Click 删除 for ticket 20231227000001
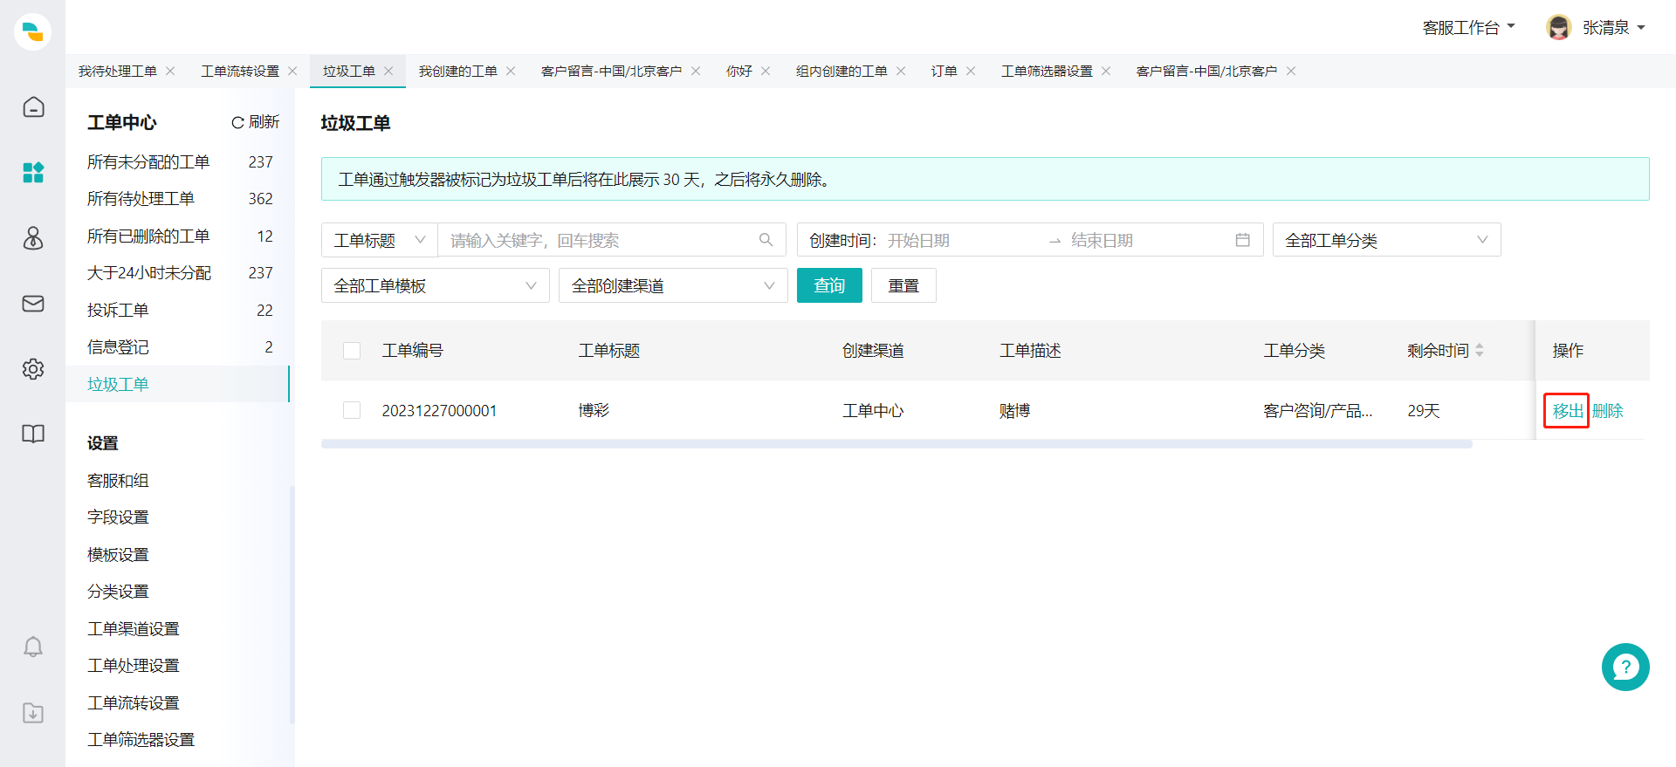 point(1608,411)
